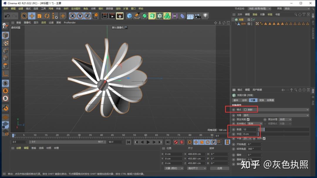Open the 模式 放射 mode dropdown

click(x=276, y=110)
